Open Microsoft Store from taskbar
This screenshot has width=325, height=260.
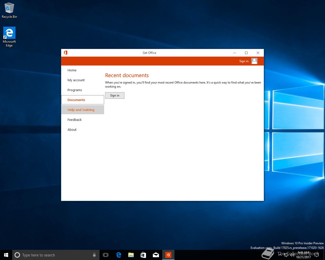point(143,255)
